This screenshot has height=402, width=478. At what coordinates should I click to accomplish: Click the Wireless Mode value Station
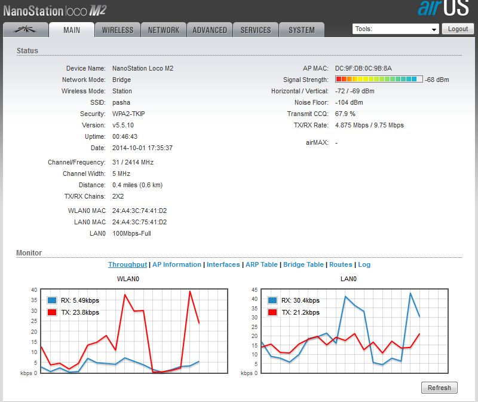[122, 91]
